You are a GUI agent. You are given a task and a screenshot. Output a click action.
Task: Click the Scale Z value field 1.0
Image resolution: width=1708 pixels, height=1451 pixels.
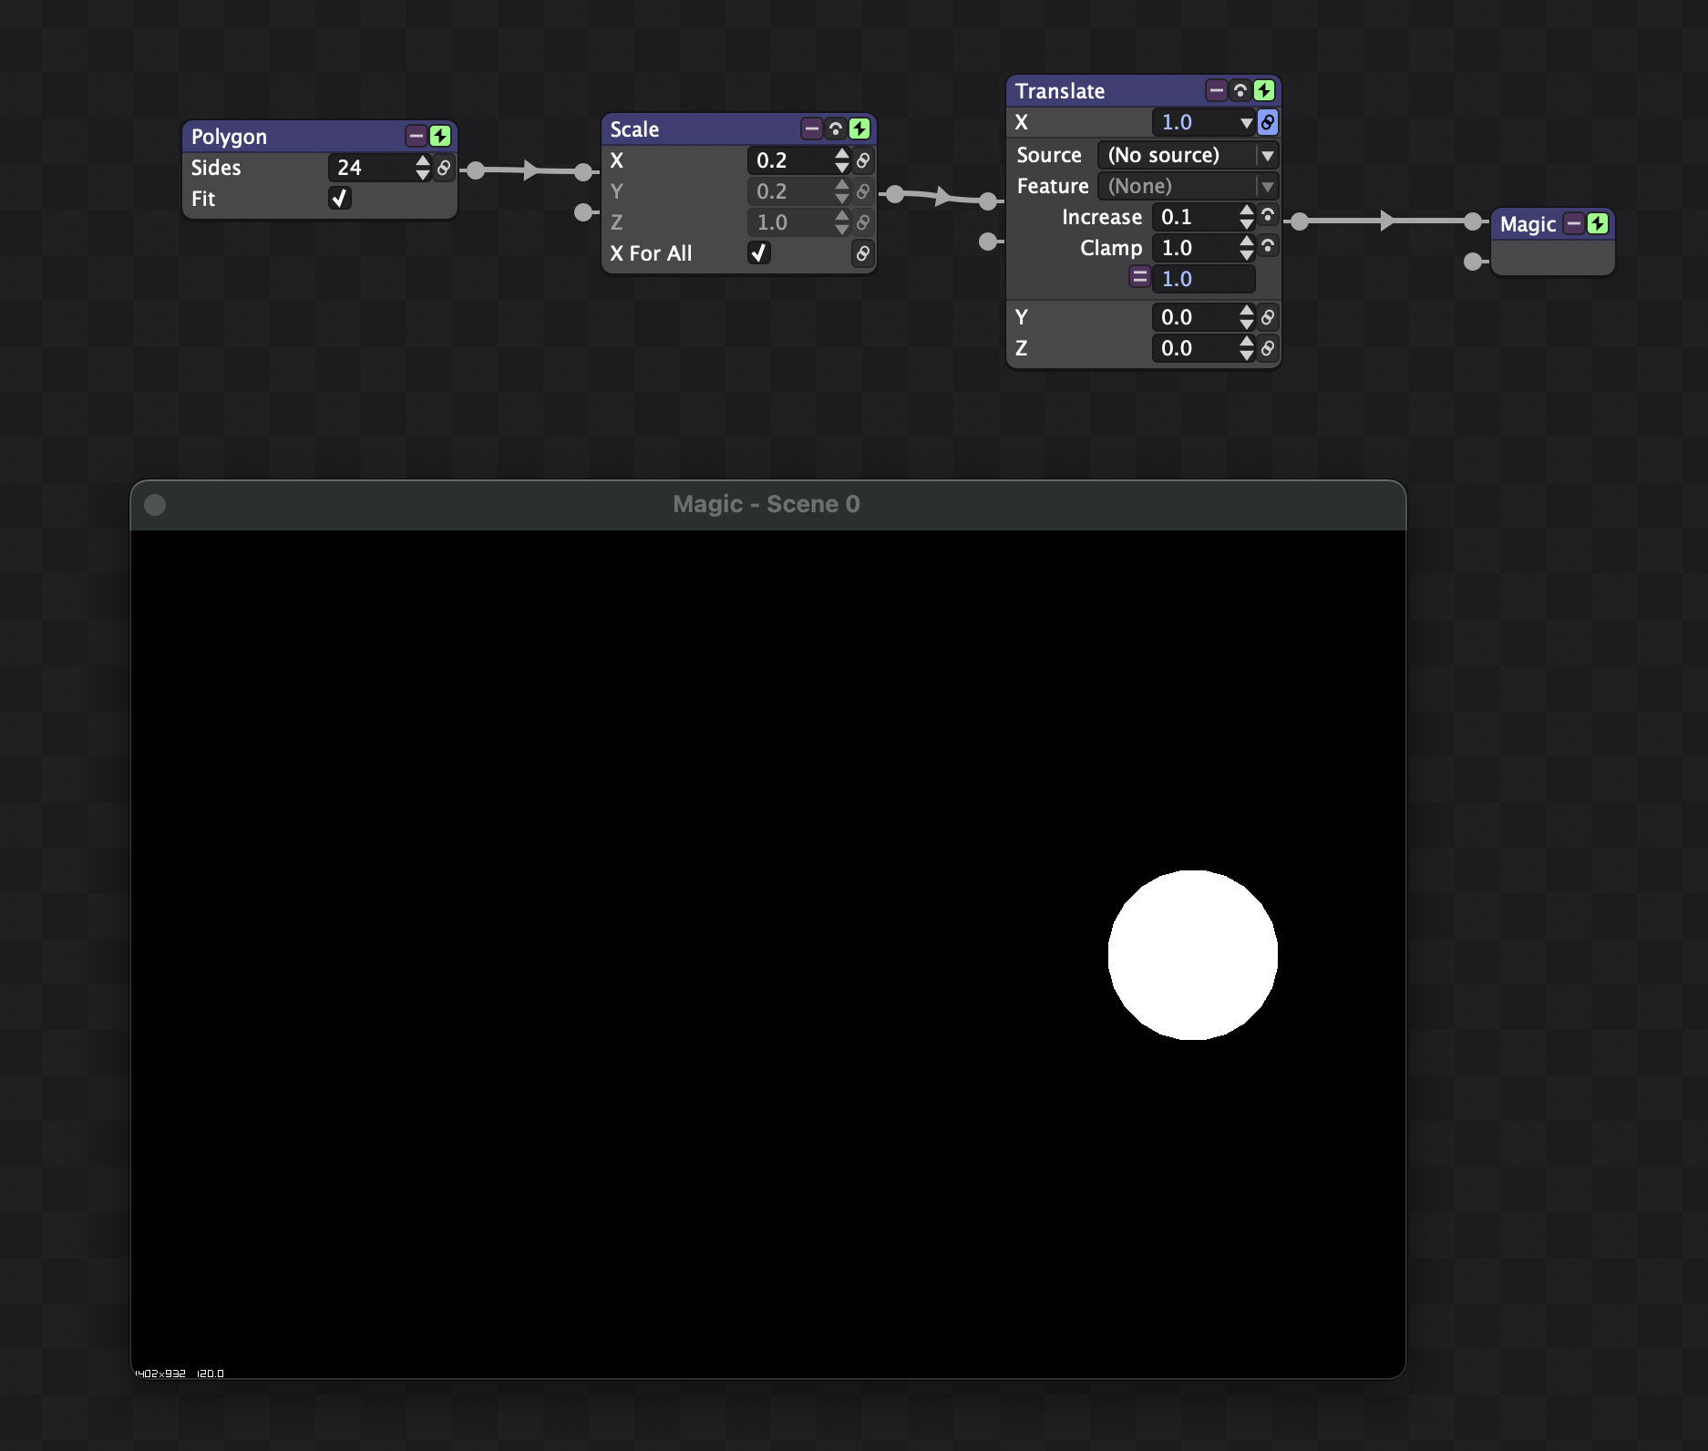(789, 222)
